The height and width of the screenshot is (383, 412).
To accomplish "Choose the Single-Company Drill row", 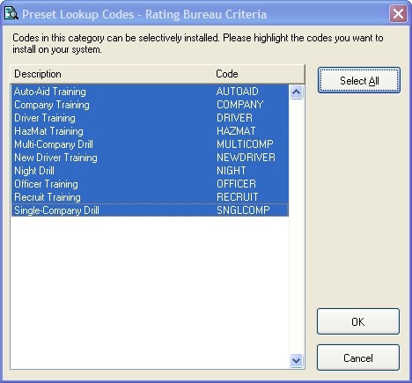I will (150, 210).
